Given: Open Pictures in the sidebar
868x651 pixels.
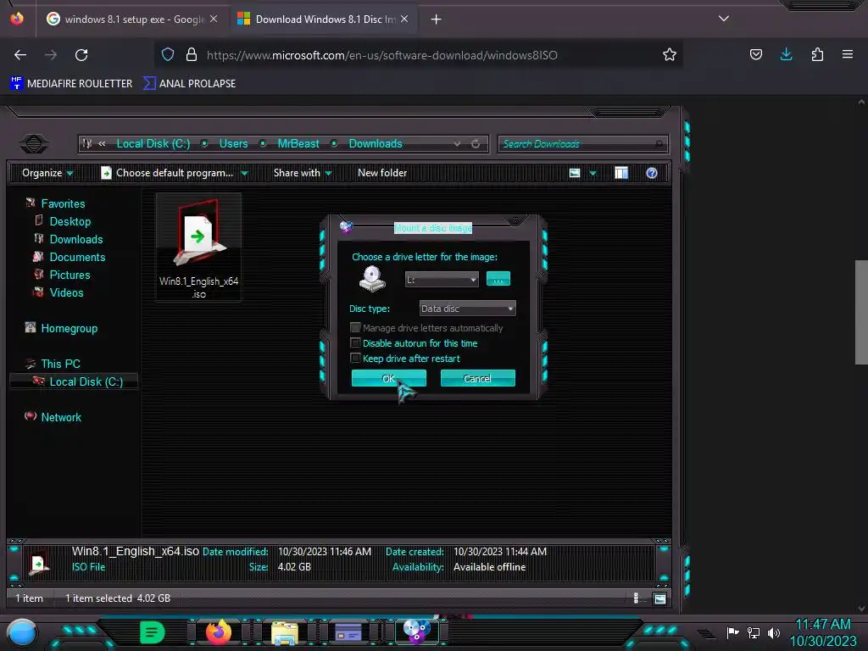Looking at the screenshot, I should [x=70, y=275].
